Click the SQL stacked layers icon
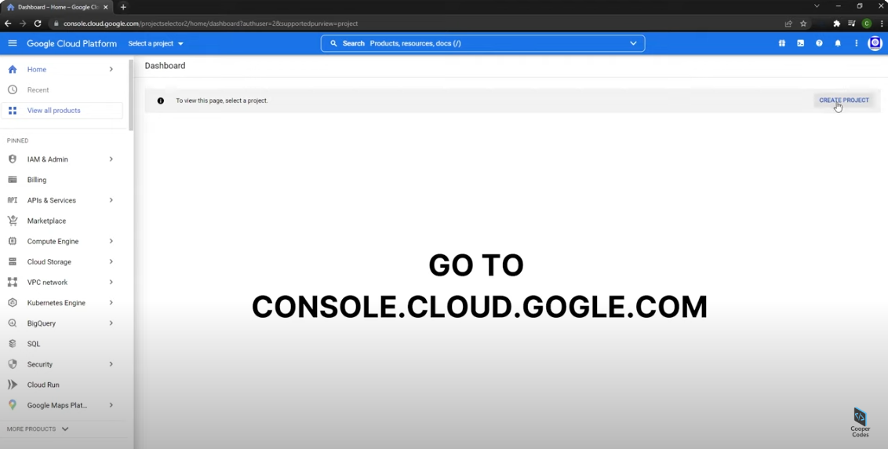Viewport: 888px width, 449px height. pyautogui.click(x=13, y=344)
